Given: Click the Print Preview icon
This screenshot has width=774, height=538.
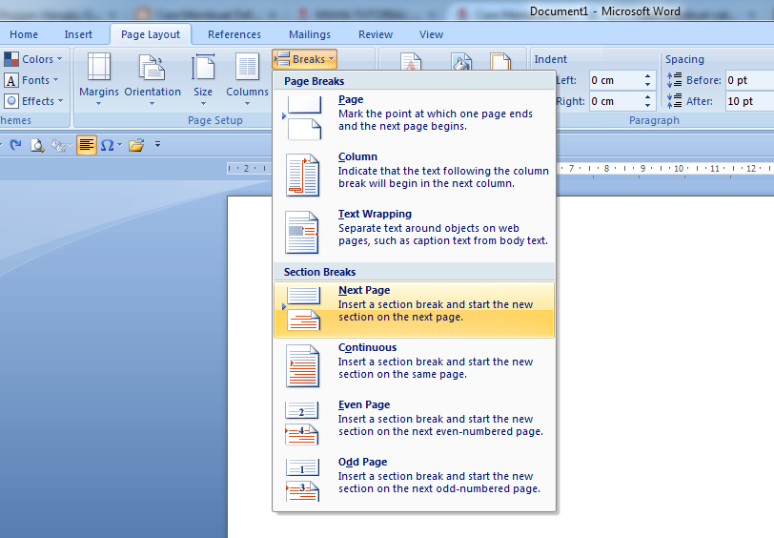Looking at the screenshot, I should click(37, 145).
